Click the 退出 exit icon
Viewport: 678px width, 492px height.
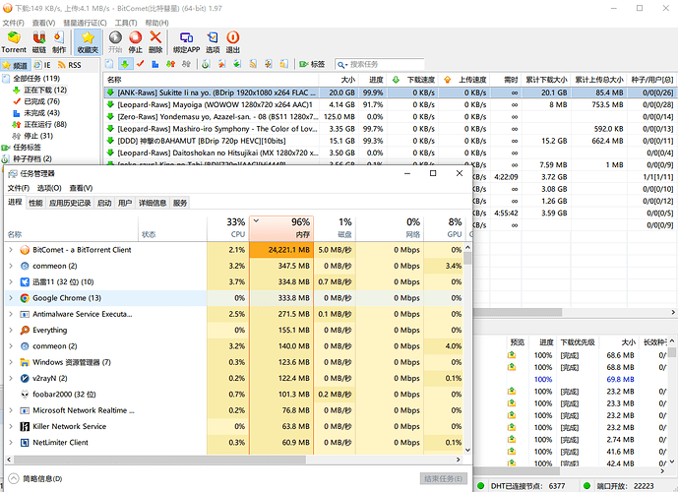point(232,42)
